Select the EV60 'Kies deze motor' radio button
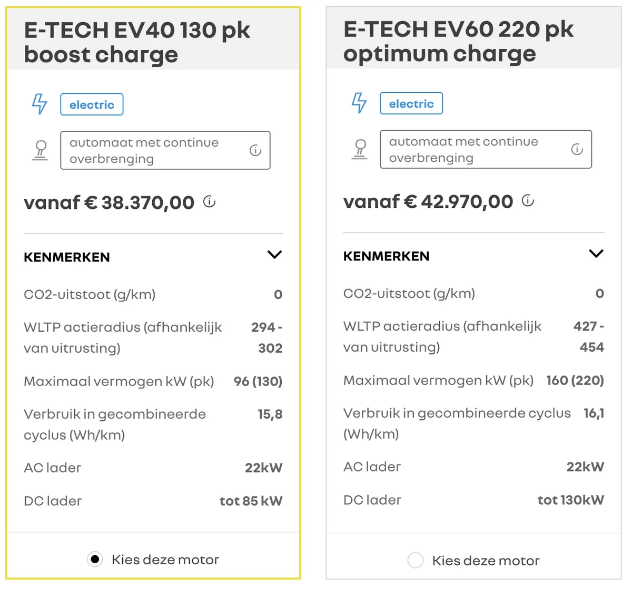This screenshot has width=632, height=598. (416, 560)
